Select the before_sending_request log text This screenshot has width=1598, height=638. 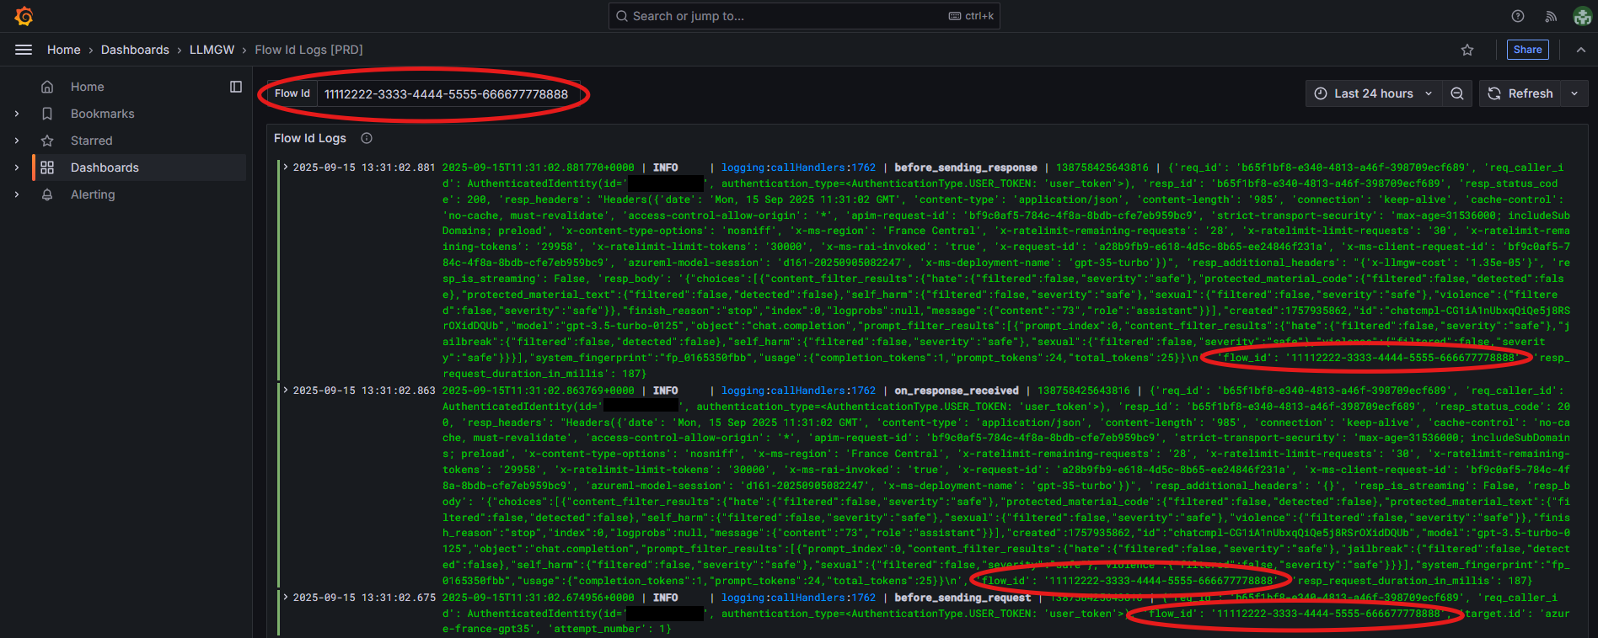tap(963, 598)
